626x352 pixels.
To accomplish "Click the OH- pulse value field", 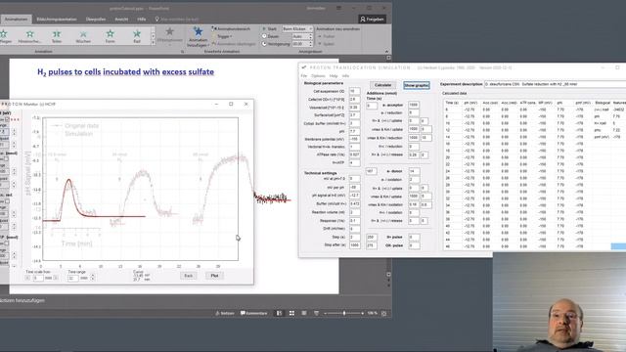I will click(x=414, y=245).
